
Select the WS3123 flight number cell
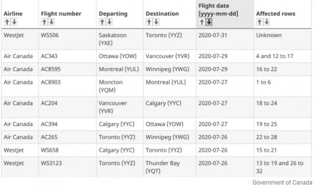tap(68, 167)
